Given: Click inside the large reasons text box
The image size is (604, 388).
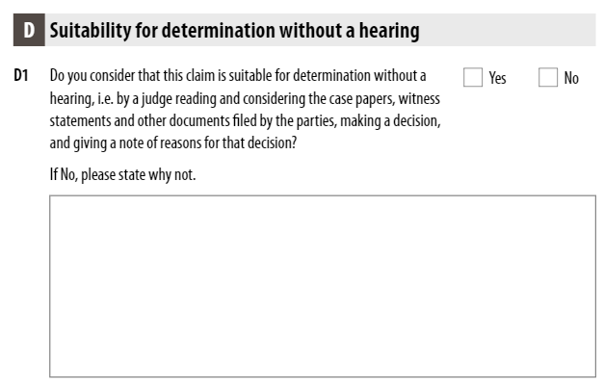Looking at the screenshot, I should [x=323, y=286].
